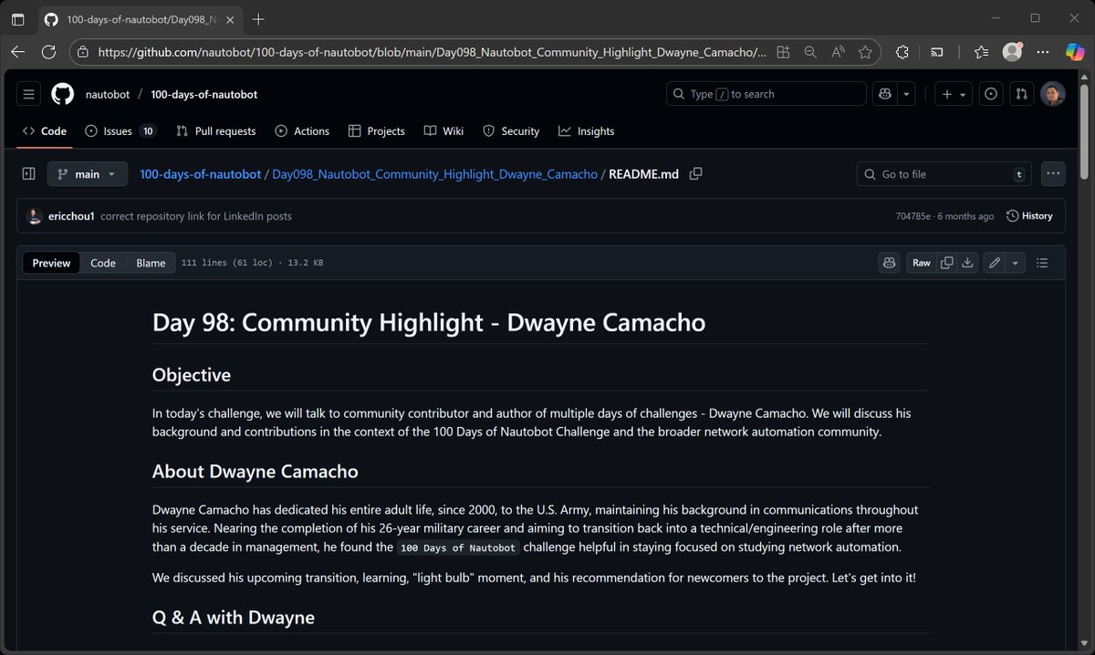Switch file view to Code
1095x655 pixels.
(103, 263)
